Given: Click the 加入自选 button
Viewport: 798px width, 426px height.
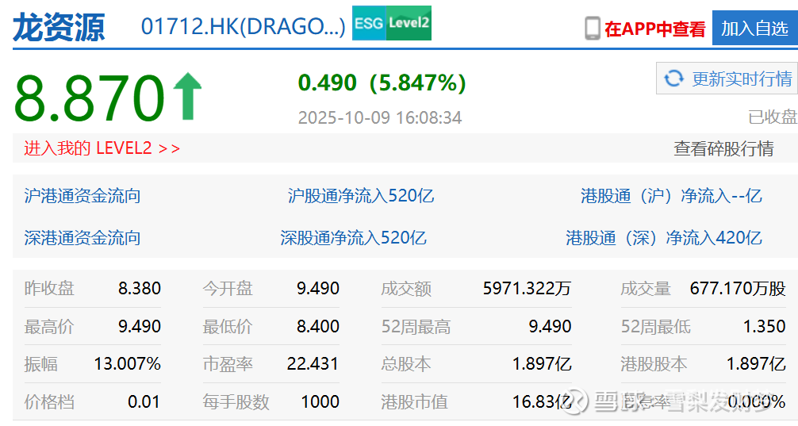Looking at the screenshot, I should coord(754,28).
